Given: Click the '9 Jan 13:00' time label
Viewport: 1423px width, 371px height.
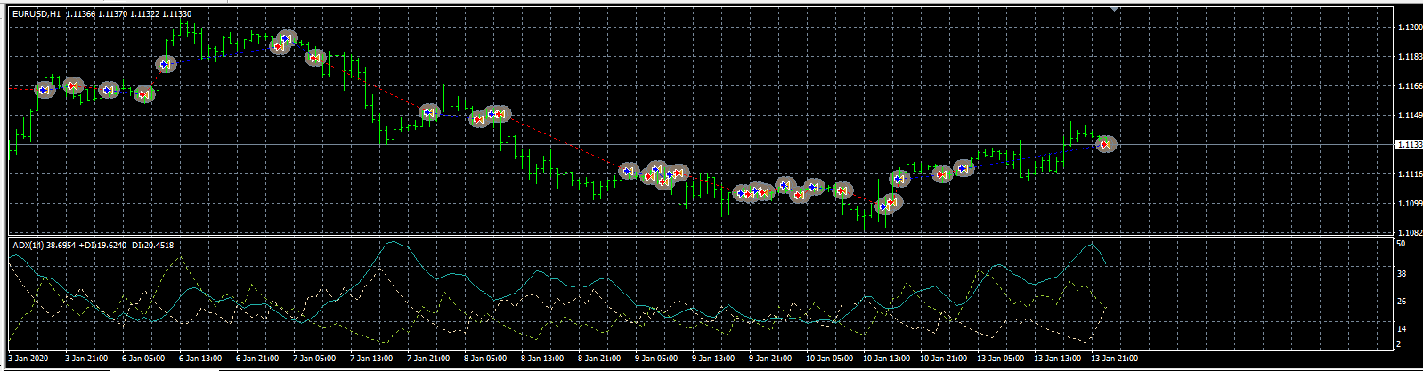Looking at the screenshot, I should pyautogui.click(x=713, y=359).
